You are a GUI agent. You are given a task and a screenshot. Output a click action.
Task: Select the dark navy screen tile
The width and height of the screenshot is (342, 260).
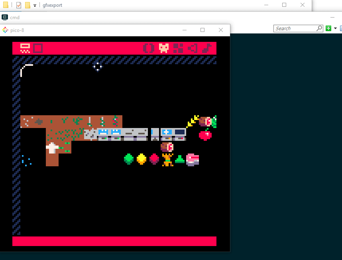point(180,132)
